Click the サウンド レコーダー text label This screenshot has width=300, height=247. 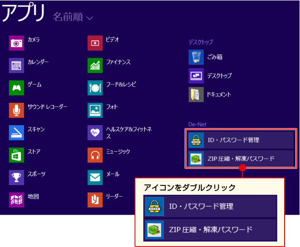coord(47,107)
